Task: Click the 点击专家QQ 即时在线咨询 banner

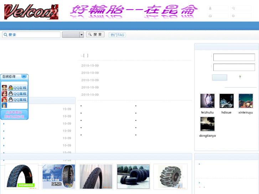Action: coord(14,114)
